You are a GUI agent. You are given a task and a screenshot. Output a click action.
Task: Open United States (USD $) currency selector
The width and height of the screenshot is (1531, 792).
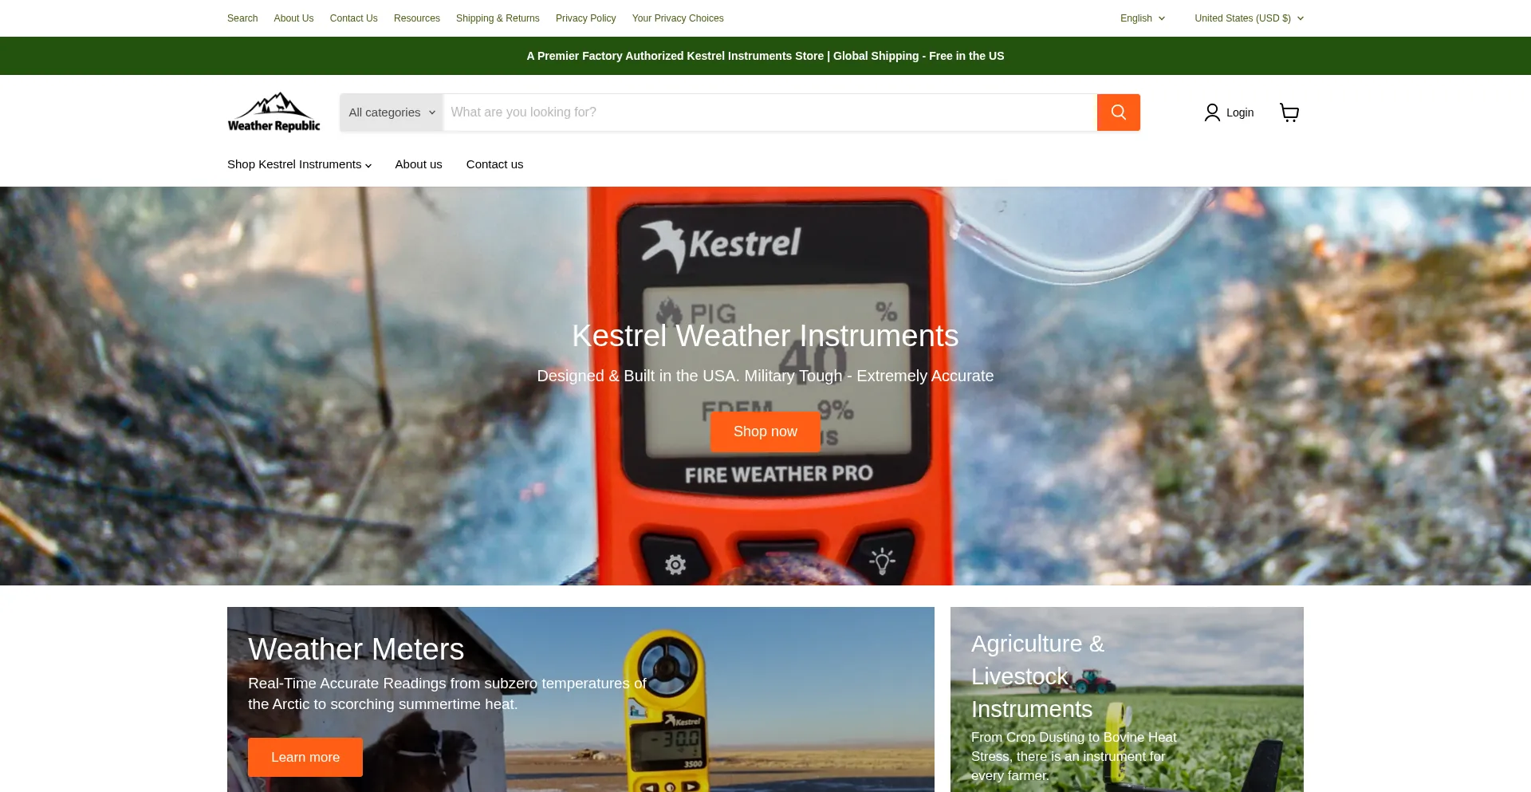tap(1249, 18)
